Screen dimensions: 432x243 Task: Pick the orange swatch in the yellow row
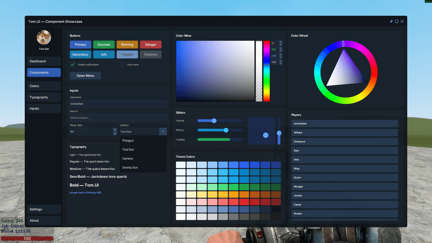234,194
